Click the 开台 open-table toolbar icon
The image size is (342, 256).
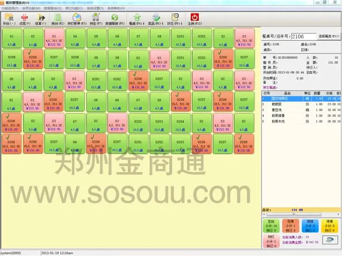(9, 19)
